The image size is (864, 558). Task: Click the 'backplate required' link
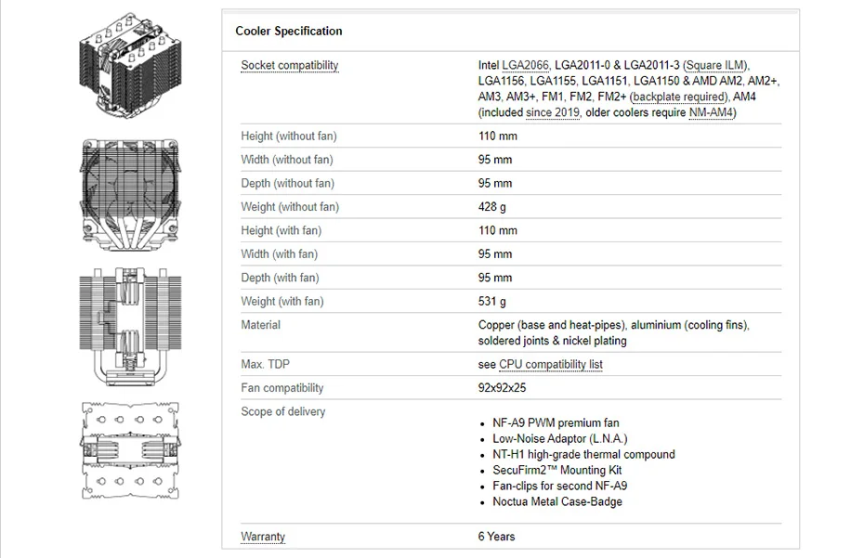click(678, 97)
